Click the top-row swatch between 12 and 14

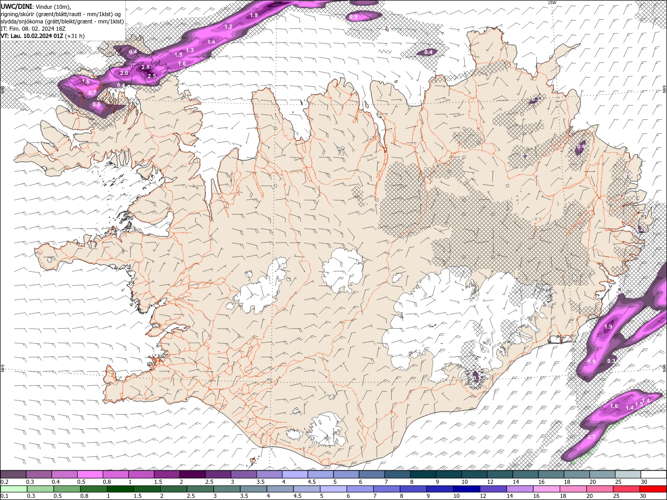pos(501,474)
